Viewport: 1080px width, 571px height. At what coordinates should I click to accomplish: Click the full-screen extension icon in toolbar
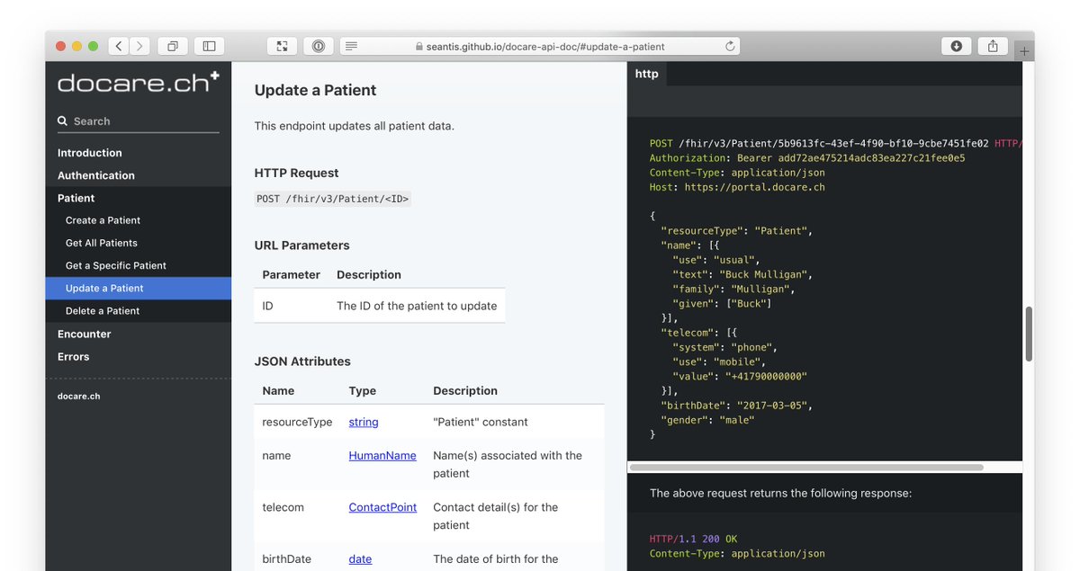(x=282, y=46)
